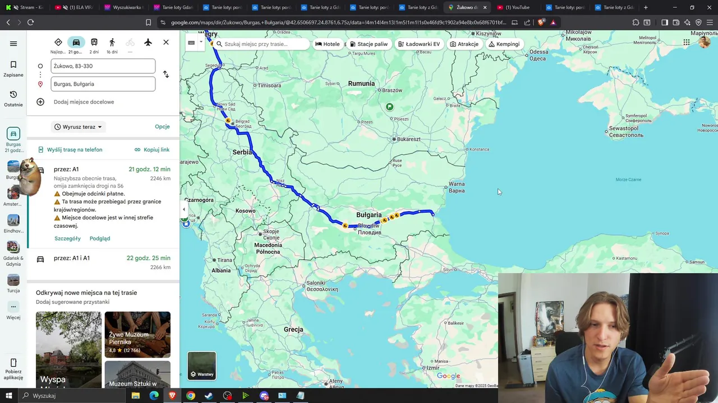Open a new browser tab
Image resolution: width=718 pixels, height=403 pixels.
coord(646,7)
